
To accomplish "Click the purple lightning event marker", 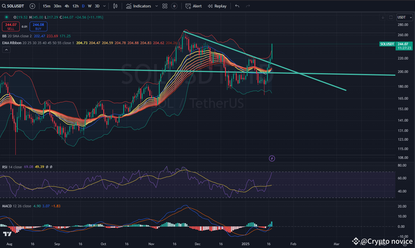I will tap(272, 158).
